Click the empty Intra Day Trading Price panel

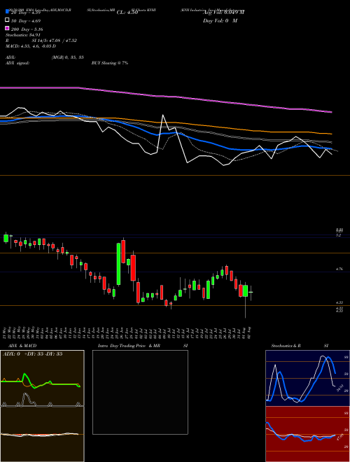(140, 392)
